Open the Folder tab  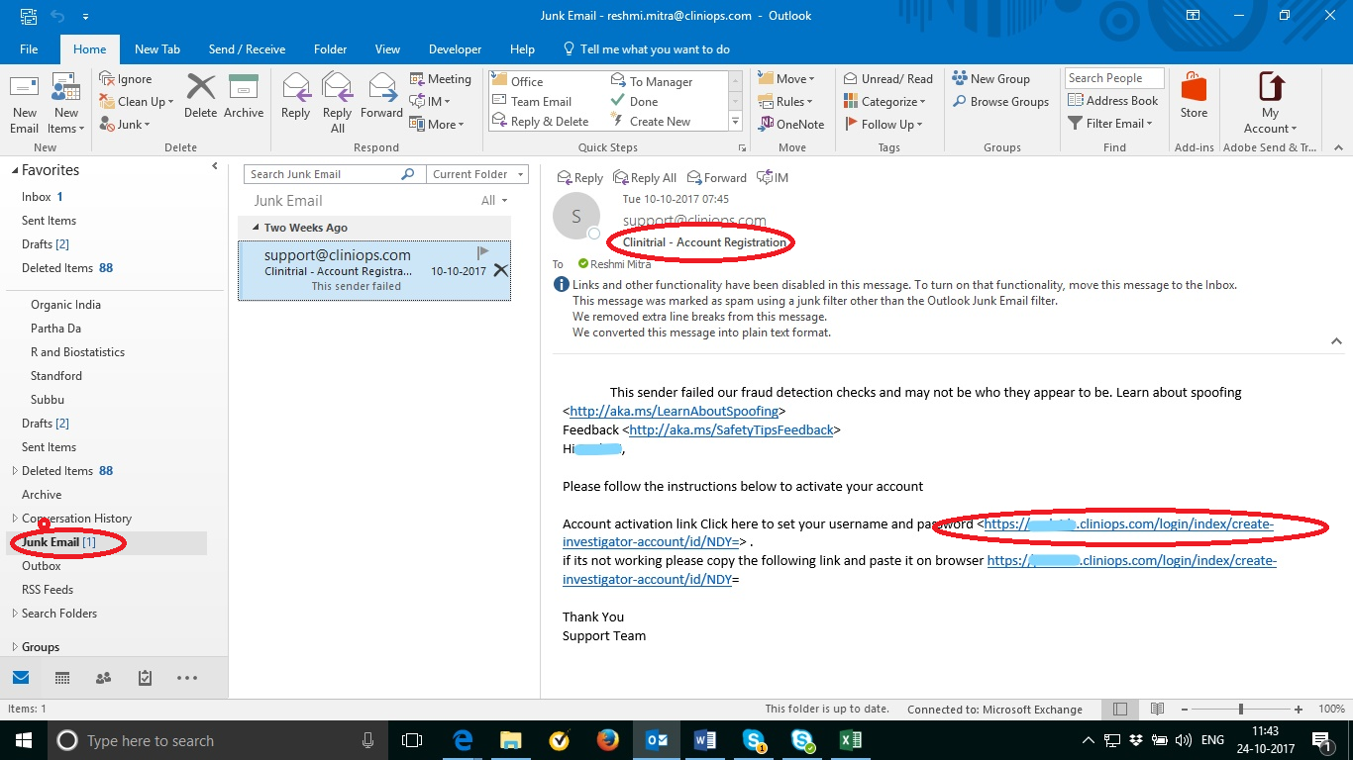pos(330,48)
